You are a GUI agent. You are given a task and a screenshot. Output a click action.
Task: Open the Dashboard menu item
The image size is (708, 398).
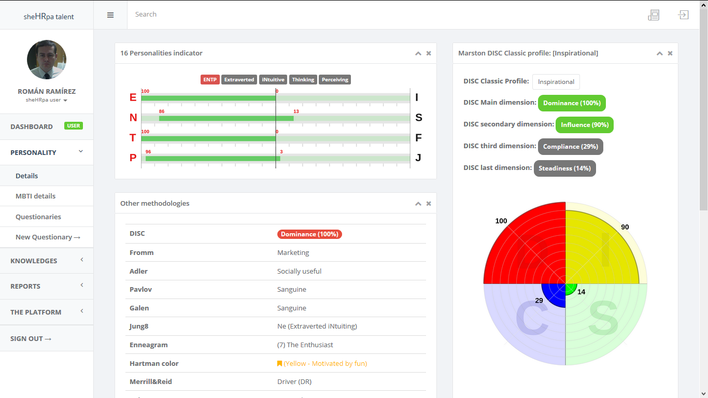(x=32, y=126)
